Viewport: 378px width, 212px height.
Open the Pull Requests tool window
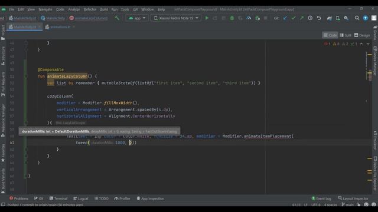[x=3, y=84]
